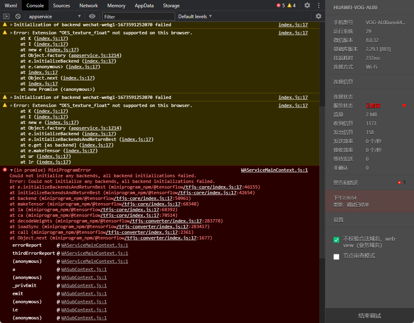Click the 232ms round-trip value

(x=373, y=58)
